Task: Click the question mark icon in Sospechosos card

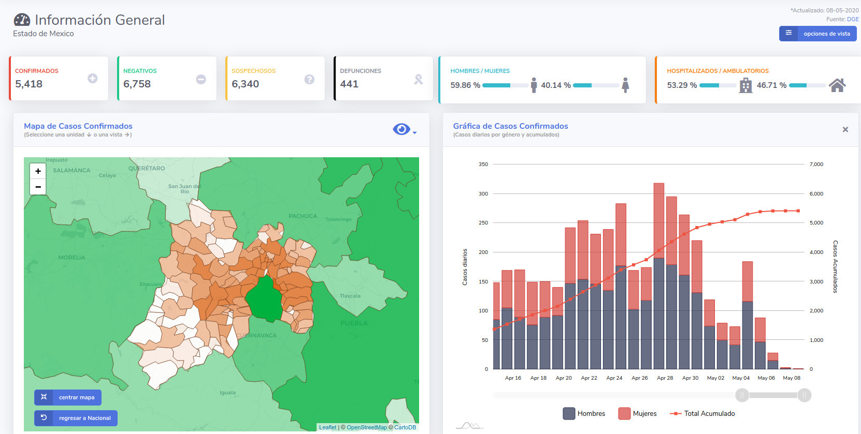Action: click(x=309, y=79)
